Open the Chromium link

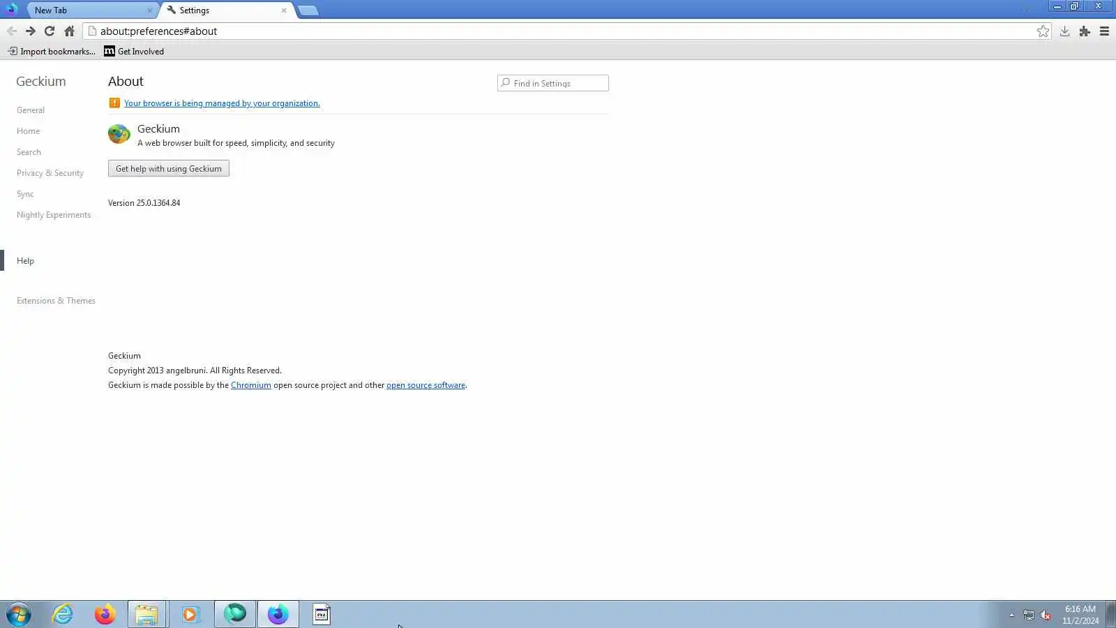click(251, 385)
